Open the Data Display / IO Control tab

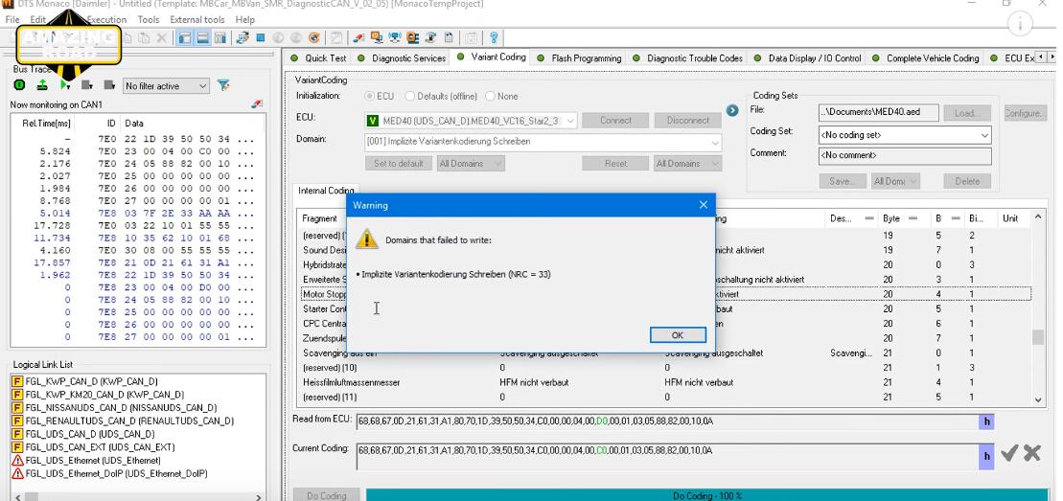tap(807, 58)
